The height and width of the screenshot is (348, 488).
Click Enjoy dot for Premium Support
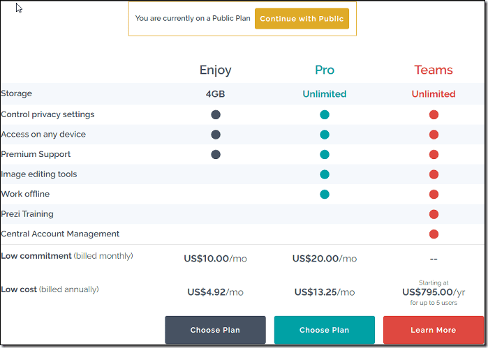[x=216, y=155]
